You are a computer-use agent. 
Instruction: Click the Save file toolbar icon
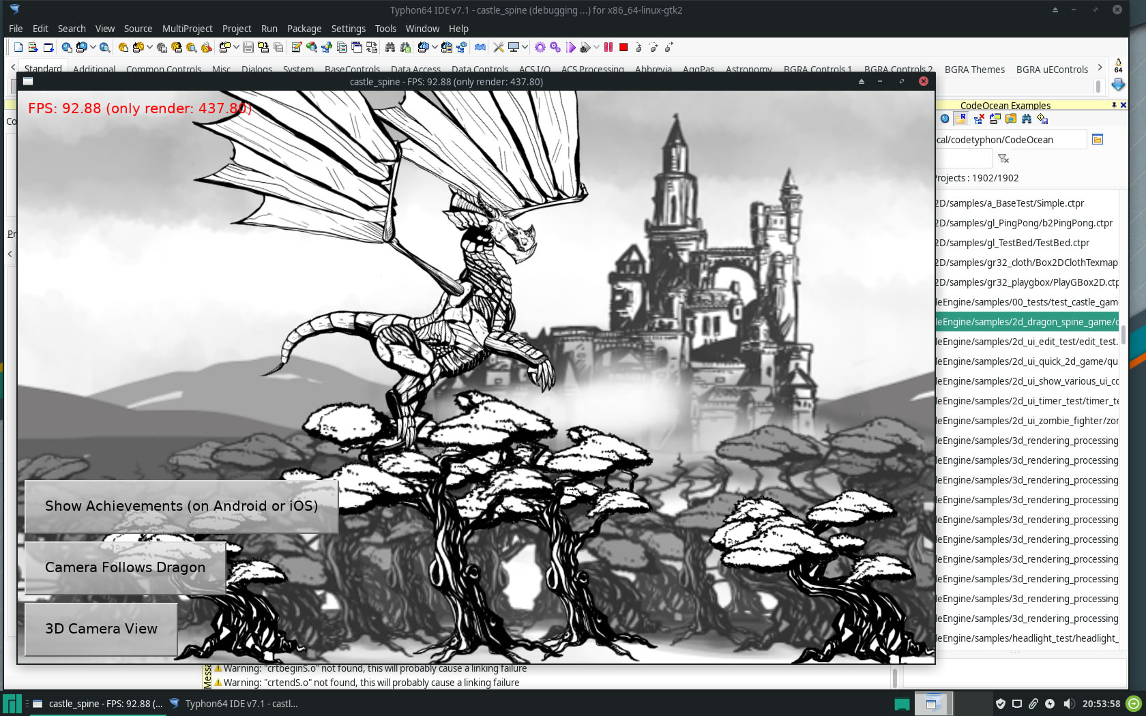(x=248, y=47)
